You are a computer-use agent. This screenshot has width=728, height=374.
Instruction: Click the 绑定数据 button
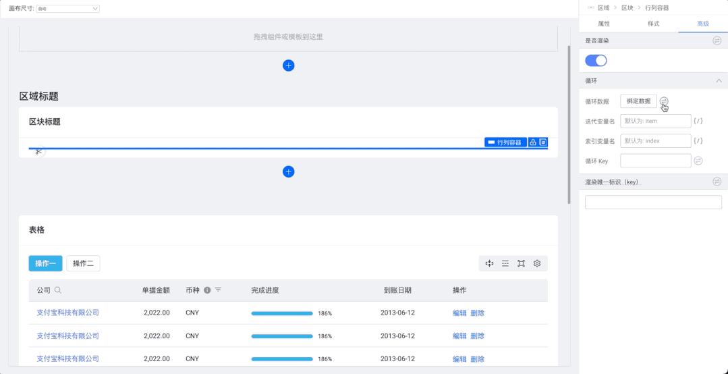(638, 101)
